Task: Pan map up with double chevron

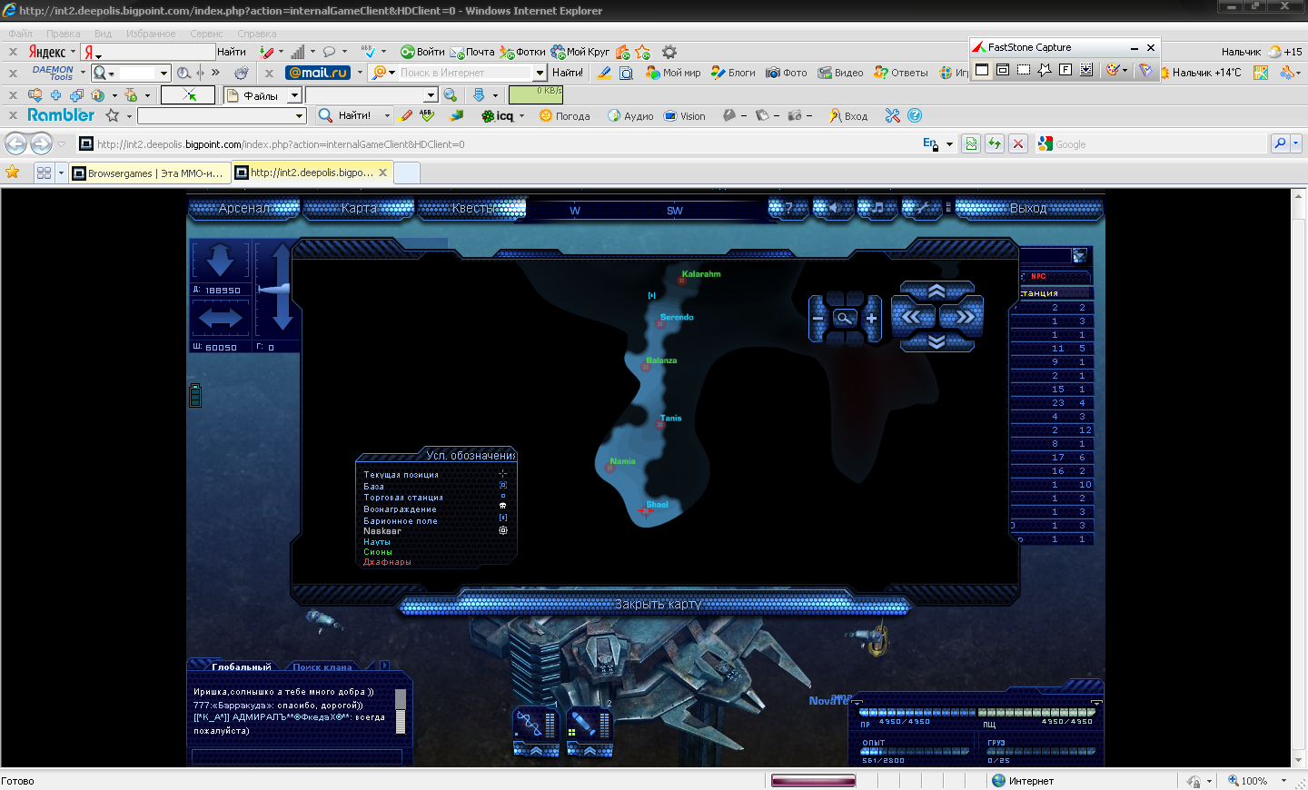Action: coord(936,291)
